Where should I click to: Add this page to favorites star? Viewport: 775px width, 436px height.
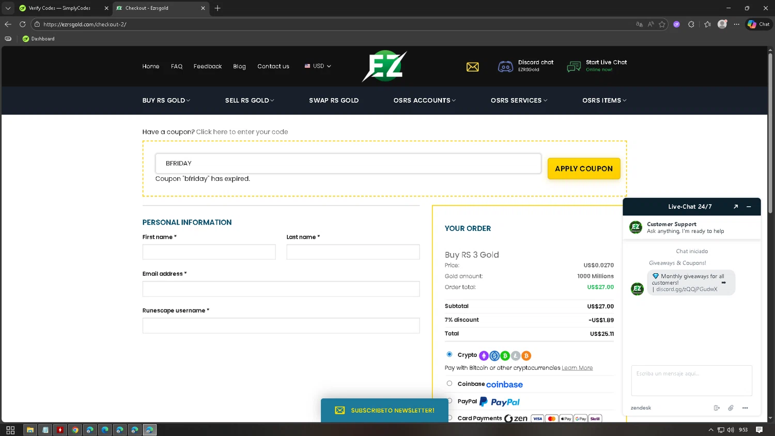pyautogui.click(x=662, y=24)
